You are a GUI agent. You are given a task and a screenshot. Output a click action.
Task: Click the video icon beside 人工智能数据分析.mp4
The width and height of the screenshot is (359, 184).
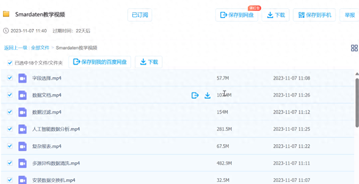pyautogui.click(x=22, y=129)
